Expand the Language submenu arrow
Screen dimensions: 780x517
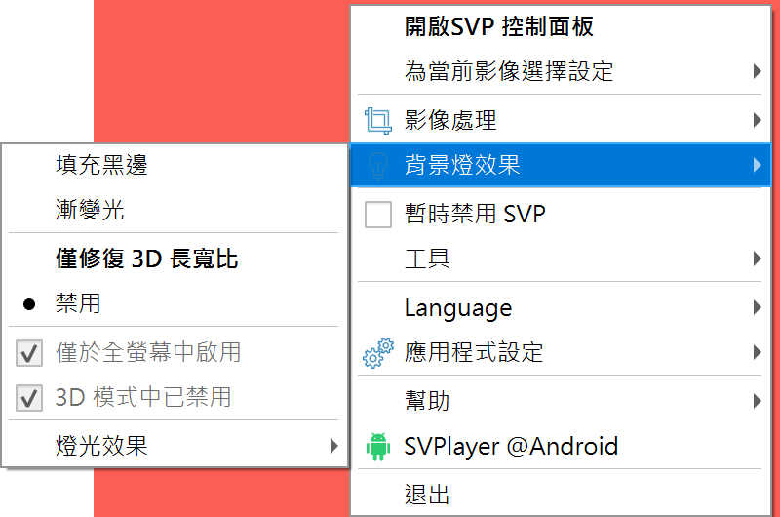pyautogui.click(x=757, y=307)
